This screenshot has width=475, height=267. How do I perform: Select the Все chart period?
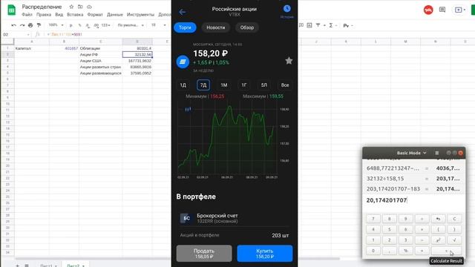click(285, 85)
